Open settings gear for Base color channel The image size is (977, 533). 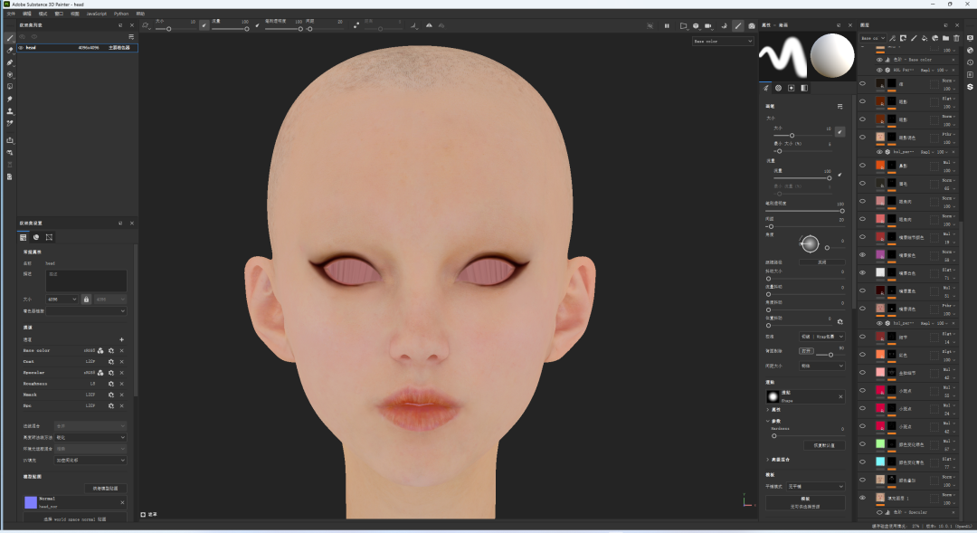[x=111, y=350]
